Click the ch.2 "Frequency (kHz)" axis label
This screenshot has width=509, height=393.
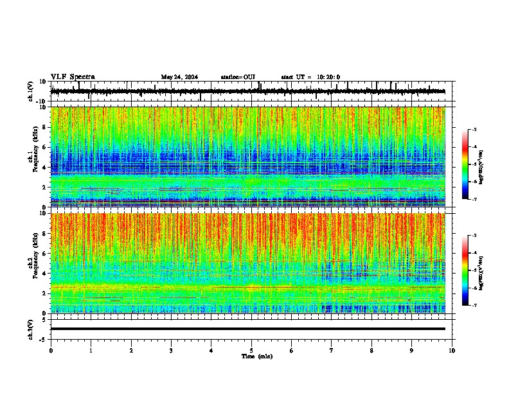click(35, 256)
